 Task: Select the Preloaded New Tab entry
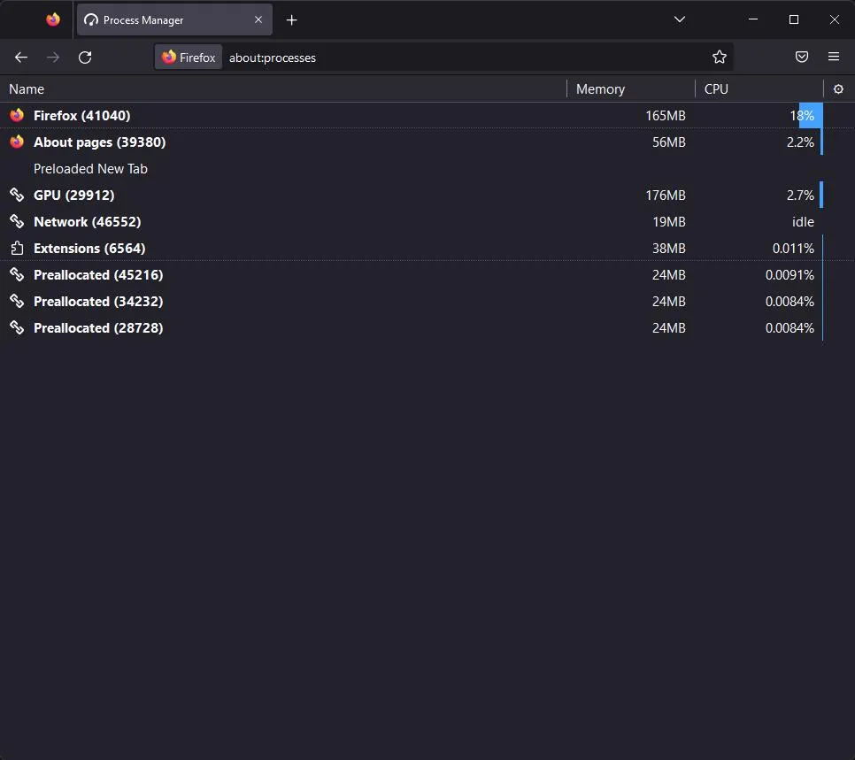click(90, 169)
